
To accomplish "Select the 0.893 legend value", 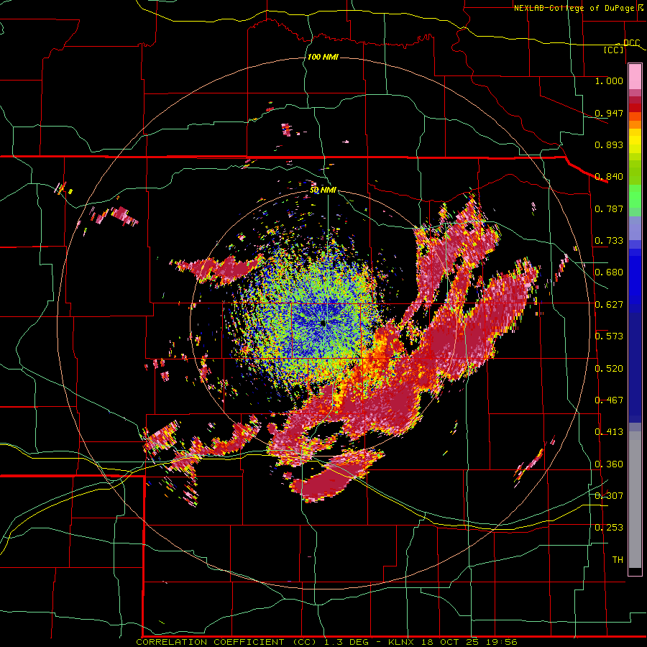I will coord(609,144).
